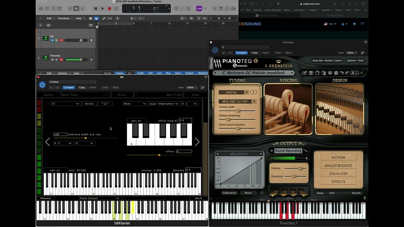Open the Untitled preset dropdown in bK
The height and width of the screenshot is (227, 404).
(72, 82)
